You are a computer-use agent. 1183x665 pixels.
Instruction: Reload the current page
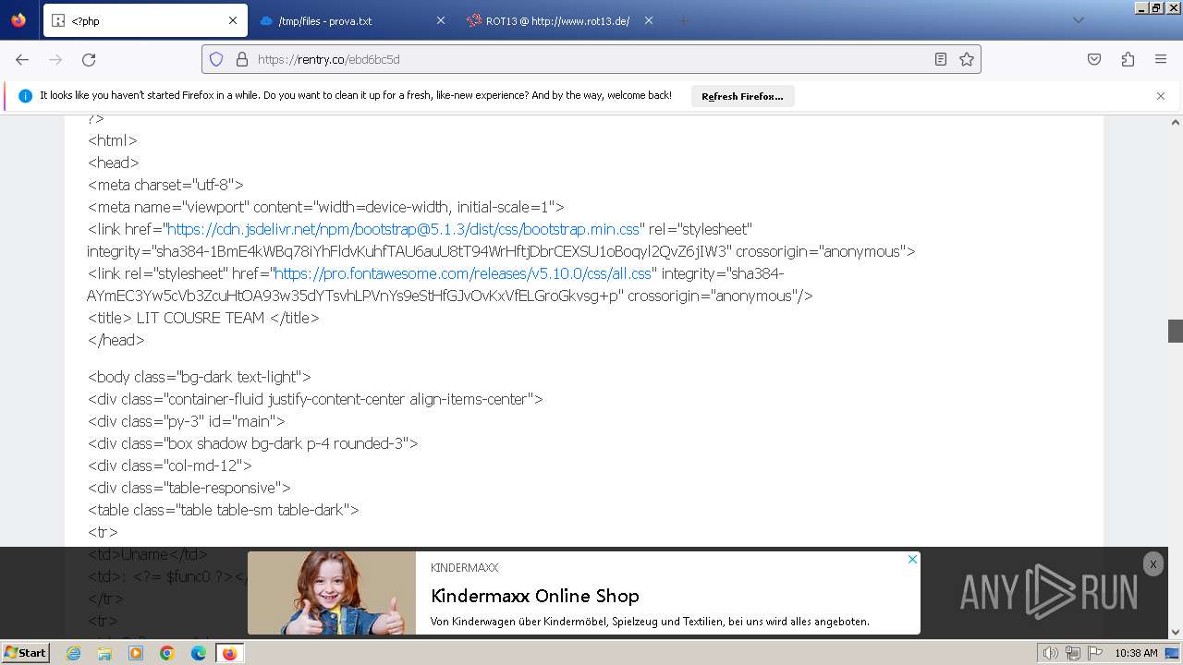pos(89,59)
